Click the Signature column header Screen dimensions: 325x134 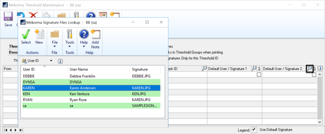coord(145,69)
